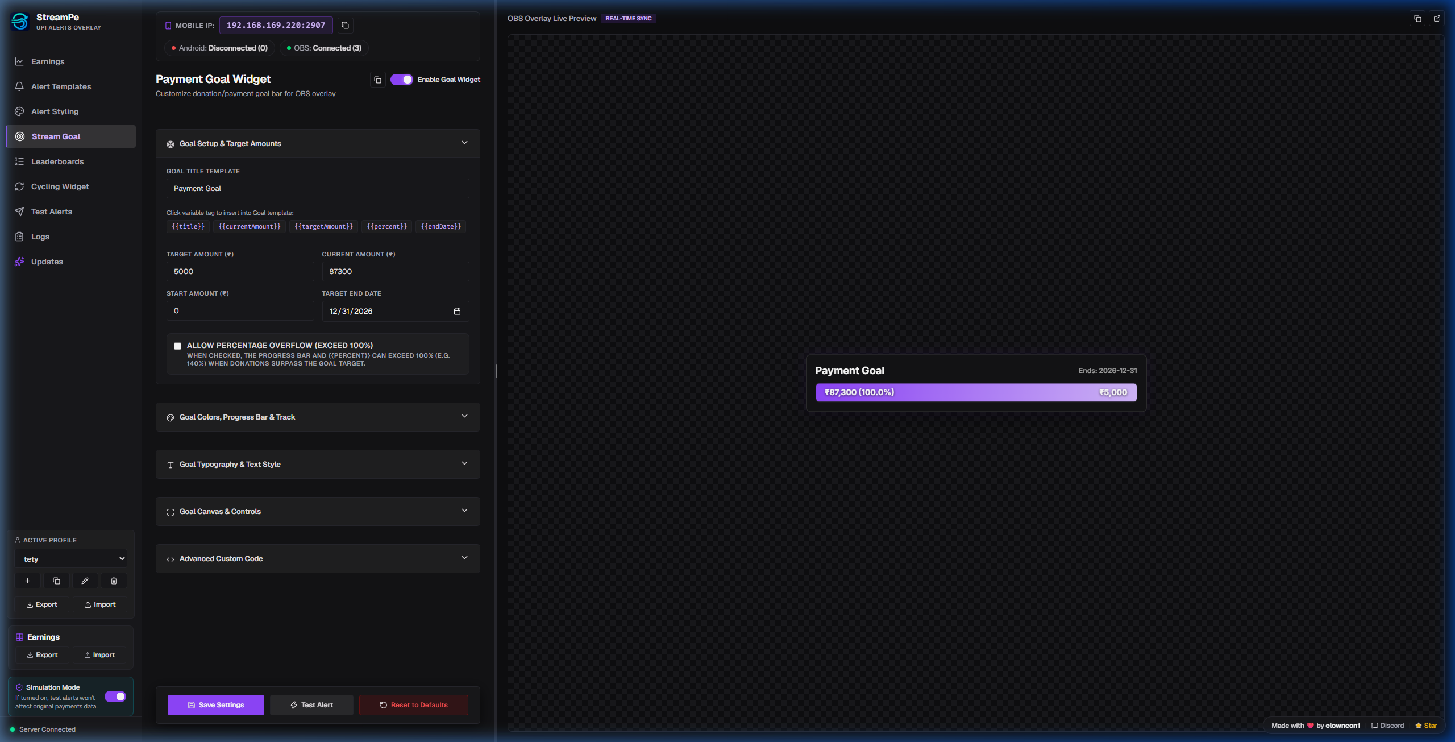Open Updates in the sidebar

pyautogui.click(x=71, y=262)
